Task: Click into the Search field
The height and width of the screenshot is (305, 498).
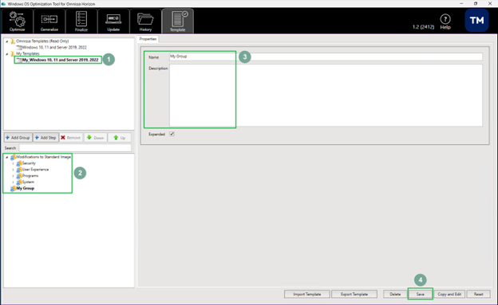Action: coord(75,148)
